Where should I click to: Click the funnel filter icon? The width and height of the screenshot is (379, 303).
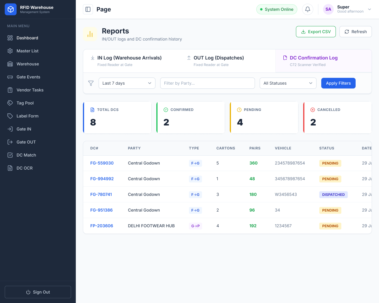[91, 83]
